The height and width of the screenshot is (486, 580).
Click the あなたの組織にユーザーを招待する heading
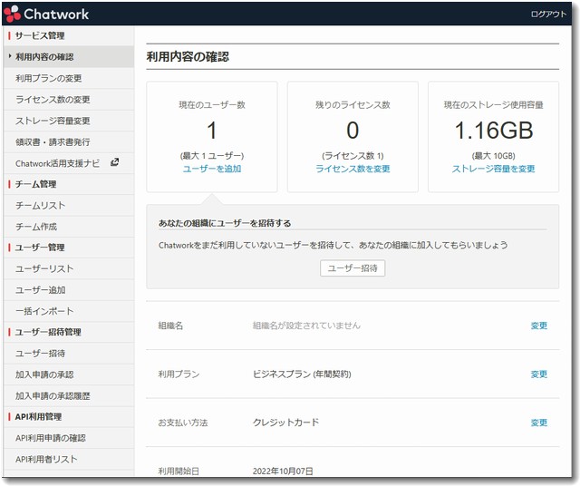(x=225, y=223)
